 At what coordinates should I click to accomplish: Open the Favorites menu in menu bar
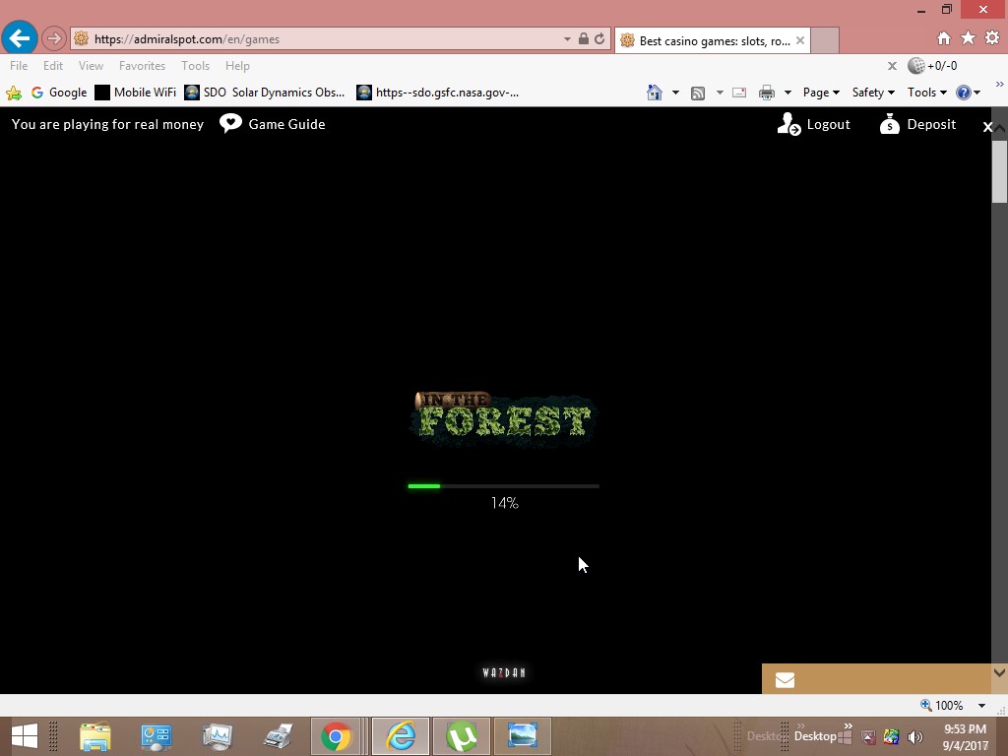click(142, 66)
